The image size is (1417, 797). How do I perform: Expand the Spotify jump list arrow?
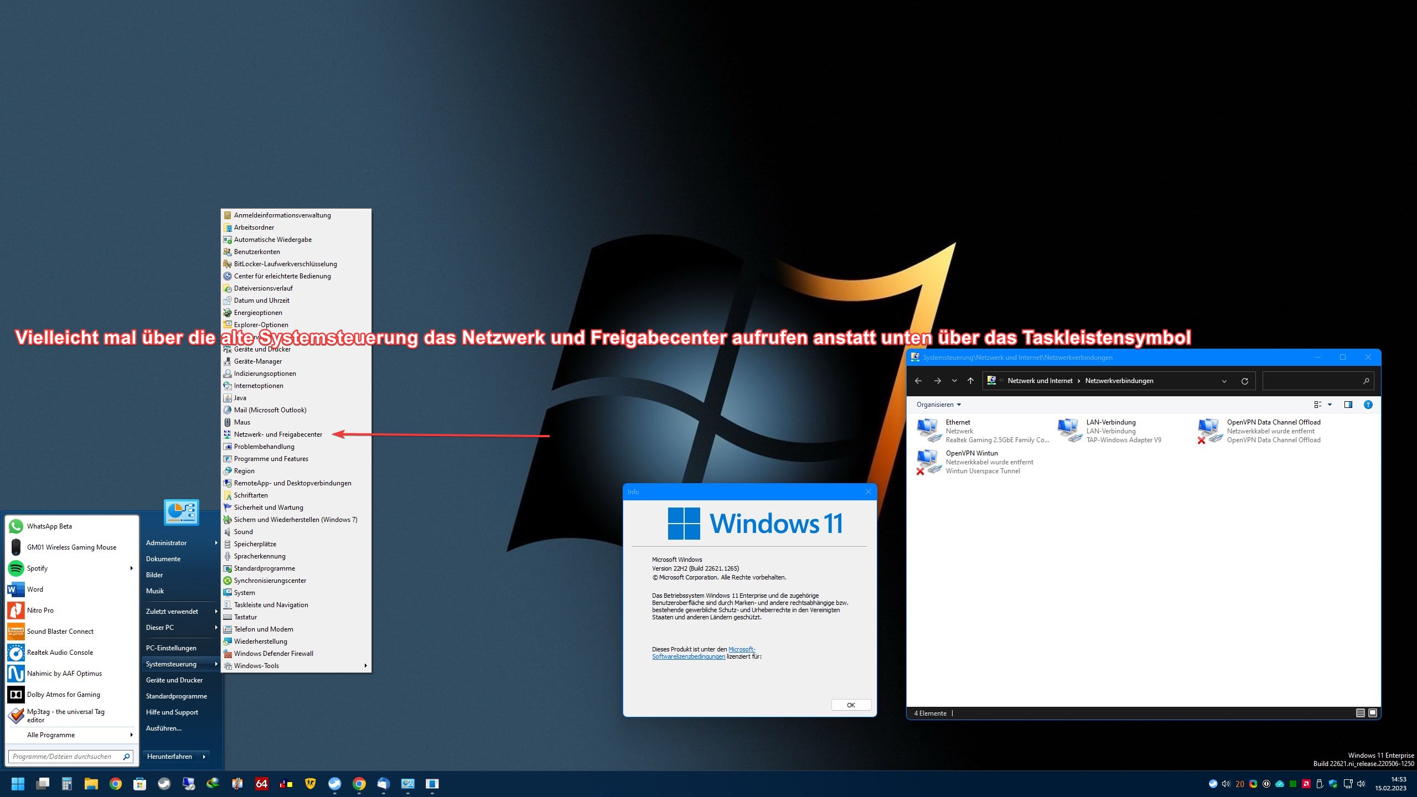click(131, 568)
